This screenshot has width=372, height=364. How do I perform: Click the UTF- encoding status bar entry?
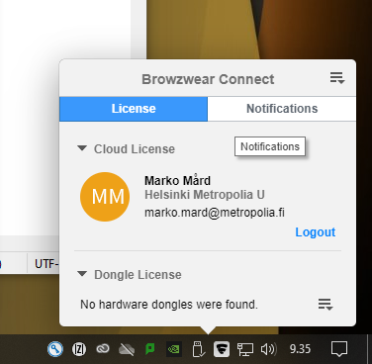click(46, 264)
